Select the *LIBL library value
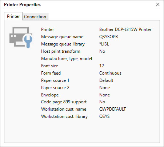Image resolution: width=164 pixels, height=147 pixels. (104, 44)
